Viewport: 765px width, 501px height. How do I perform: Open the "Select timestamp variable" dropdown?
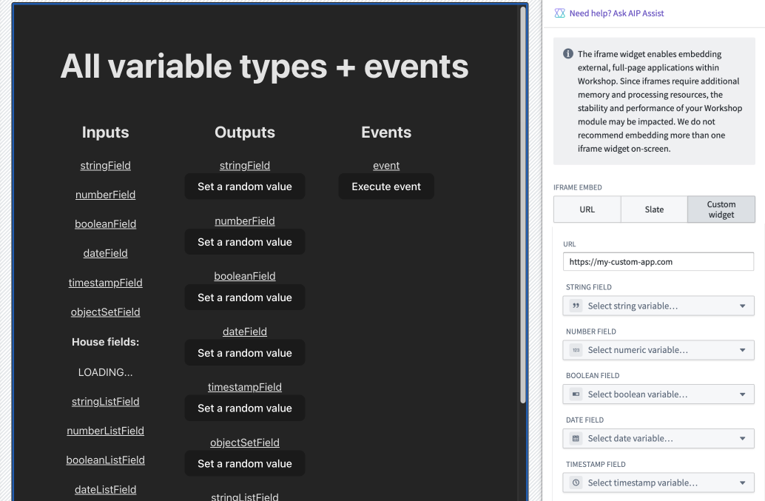coord(658,482)
